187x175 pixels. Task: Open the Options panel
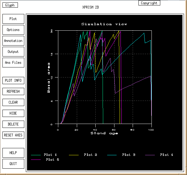pos(13,30)
